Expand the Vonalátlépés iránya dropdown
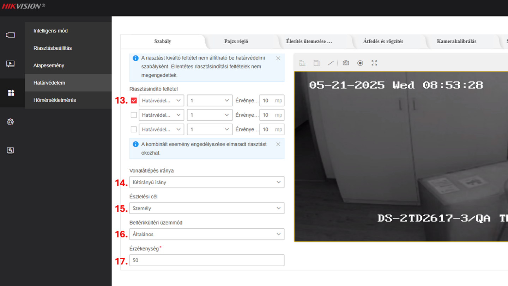Viewport: 508px width, 286px height. click(x=207, y=182)
